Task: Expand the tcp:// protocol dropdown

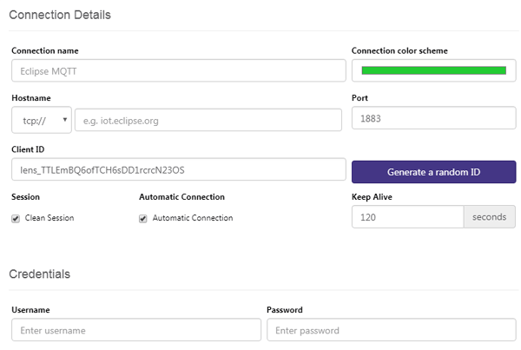Action: pos(42,120)
